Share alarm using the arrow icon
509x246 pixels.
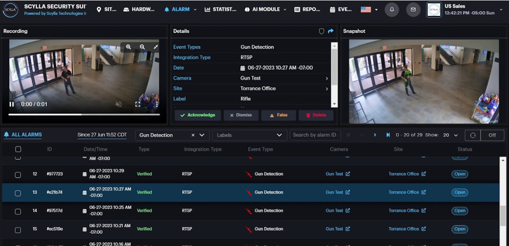(331, 31)
